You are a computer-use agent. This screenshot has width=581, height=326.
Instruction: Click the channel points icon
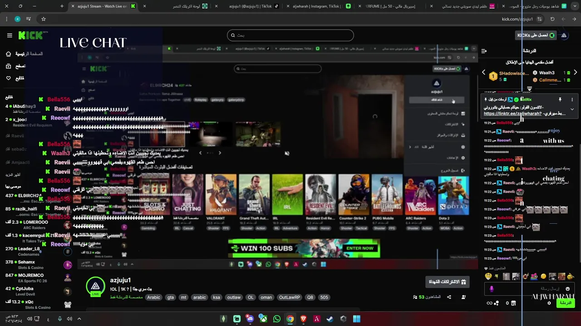(x=497, y=303)
